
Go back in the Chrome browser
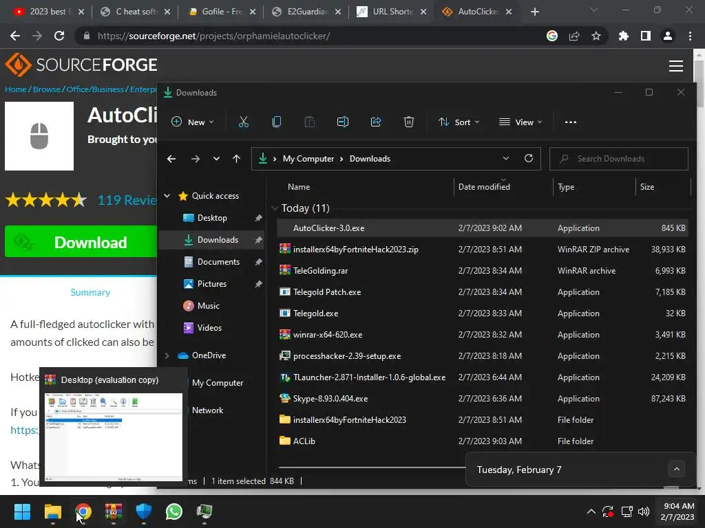point(15,36)
